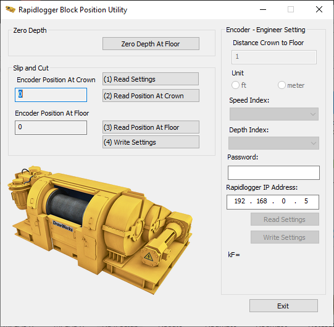Click the first IP octet 192
334x327 pixels.
240,201
